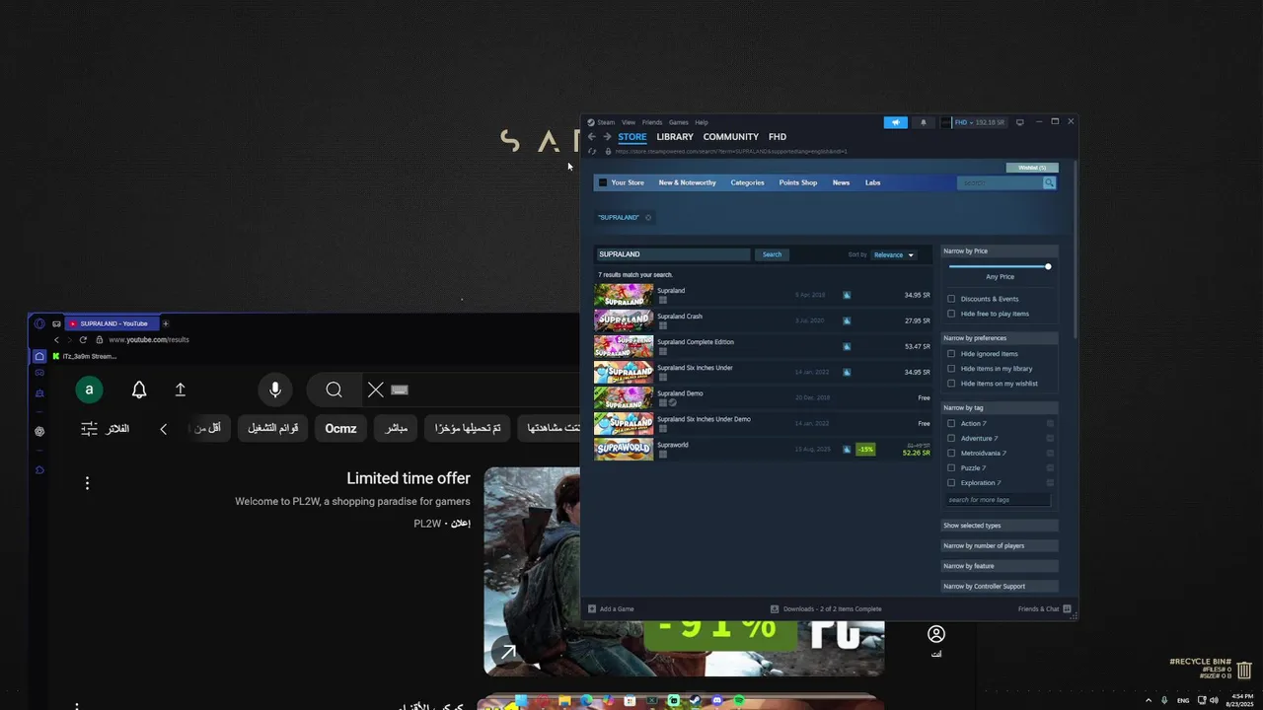Image resolution: width=1263 pixels, height=710 pixels.
Task: Open the Friends menu in Steam
Action: (652, 122)
